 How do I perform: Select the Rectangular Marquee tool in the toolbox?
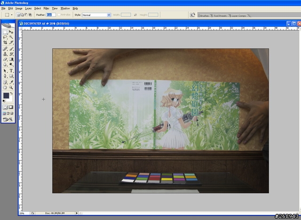[5, 32]
